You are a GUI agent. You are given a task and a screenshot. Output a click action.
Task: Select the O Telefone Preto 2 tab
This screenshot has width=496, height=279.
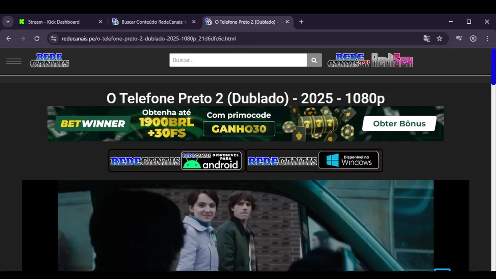tap(246, 22)
